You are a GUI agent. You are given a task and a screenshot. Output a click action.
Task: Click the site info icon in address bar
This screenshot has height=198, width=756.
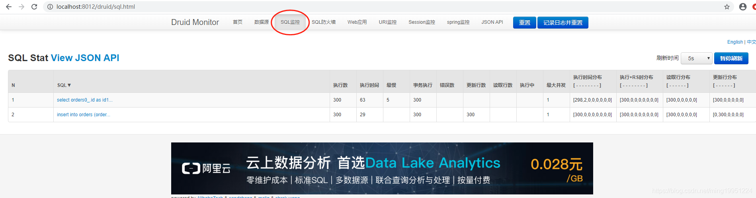tap(50, 7)
